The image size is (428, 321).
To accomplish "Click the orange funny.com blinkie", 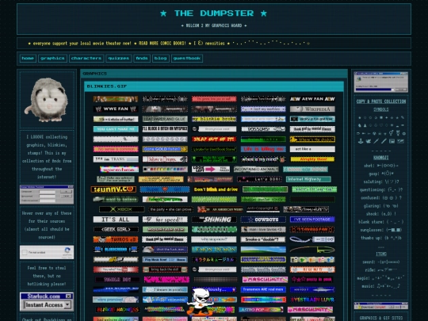I will pos(113,189).
